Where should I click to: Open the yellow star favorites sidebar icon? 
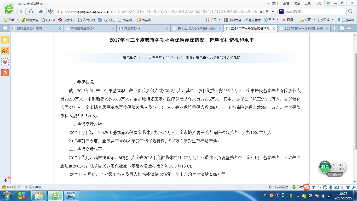pyautogui.click(x=5, y=40)
